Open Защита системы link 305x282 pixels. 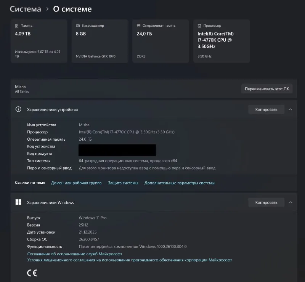pyautogui.click(x=123, y=183)
